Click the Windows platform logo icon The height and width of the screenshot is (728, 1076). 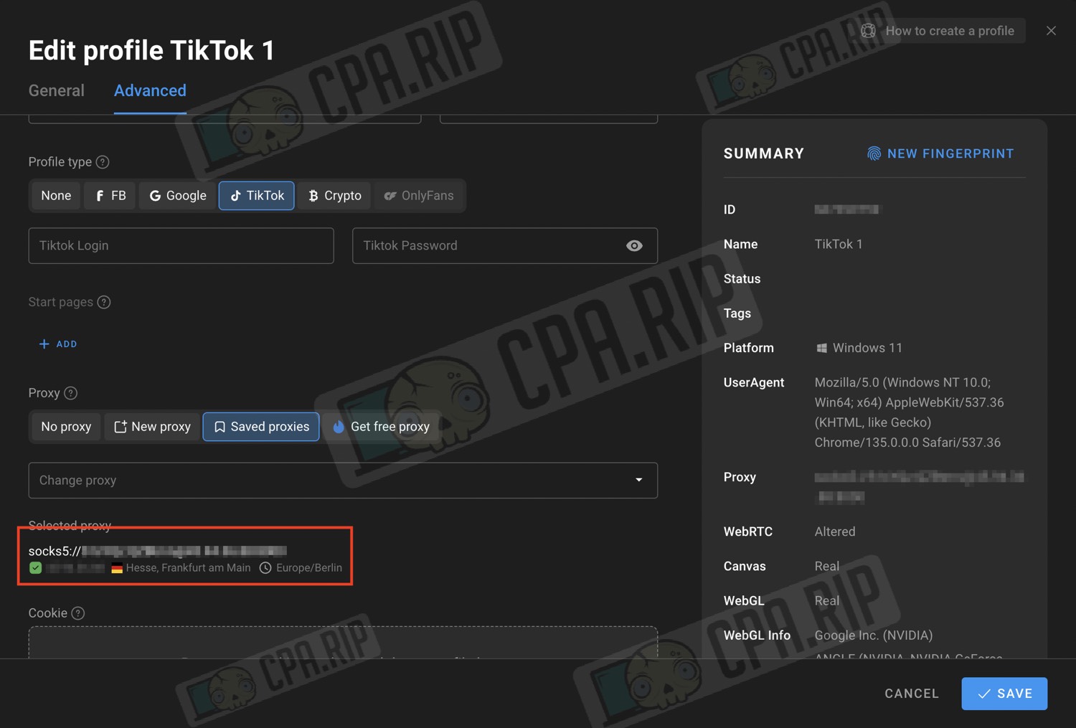(x=821, y=348)
